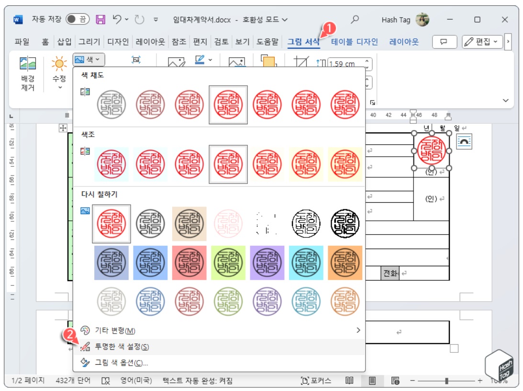Click the 432개 단어 word count
Screen dimensions: 523x391
(73, 380)
